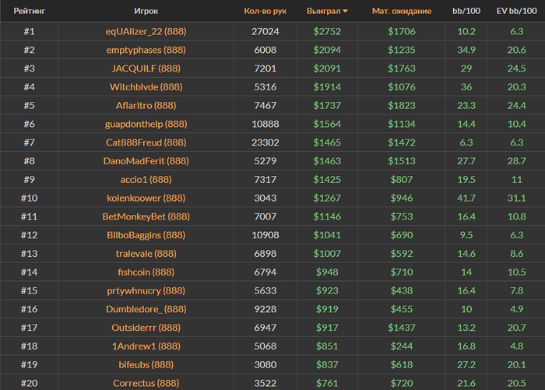Select winnings value $2094
This screenshot has width=545, height=390.
(327, 50)
